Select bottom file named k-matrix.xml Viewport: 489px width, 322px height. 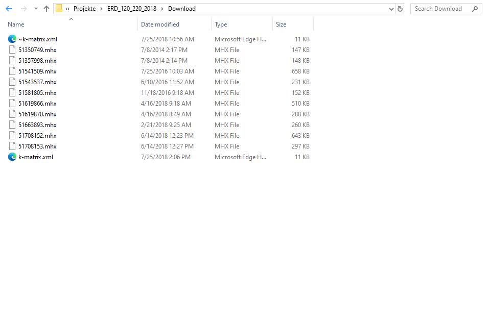tap(36, 157)
